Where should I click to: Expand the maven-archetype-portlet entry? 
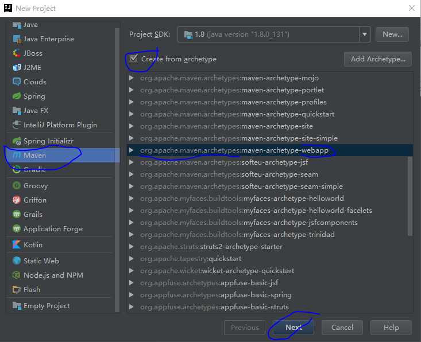pyautogui.click(x=132, y=90)
